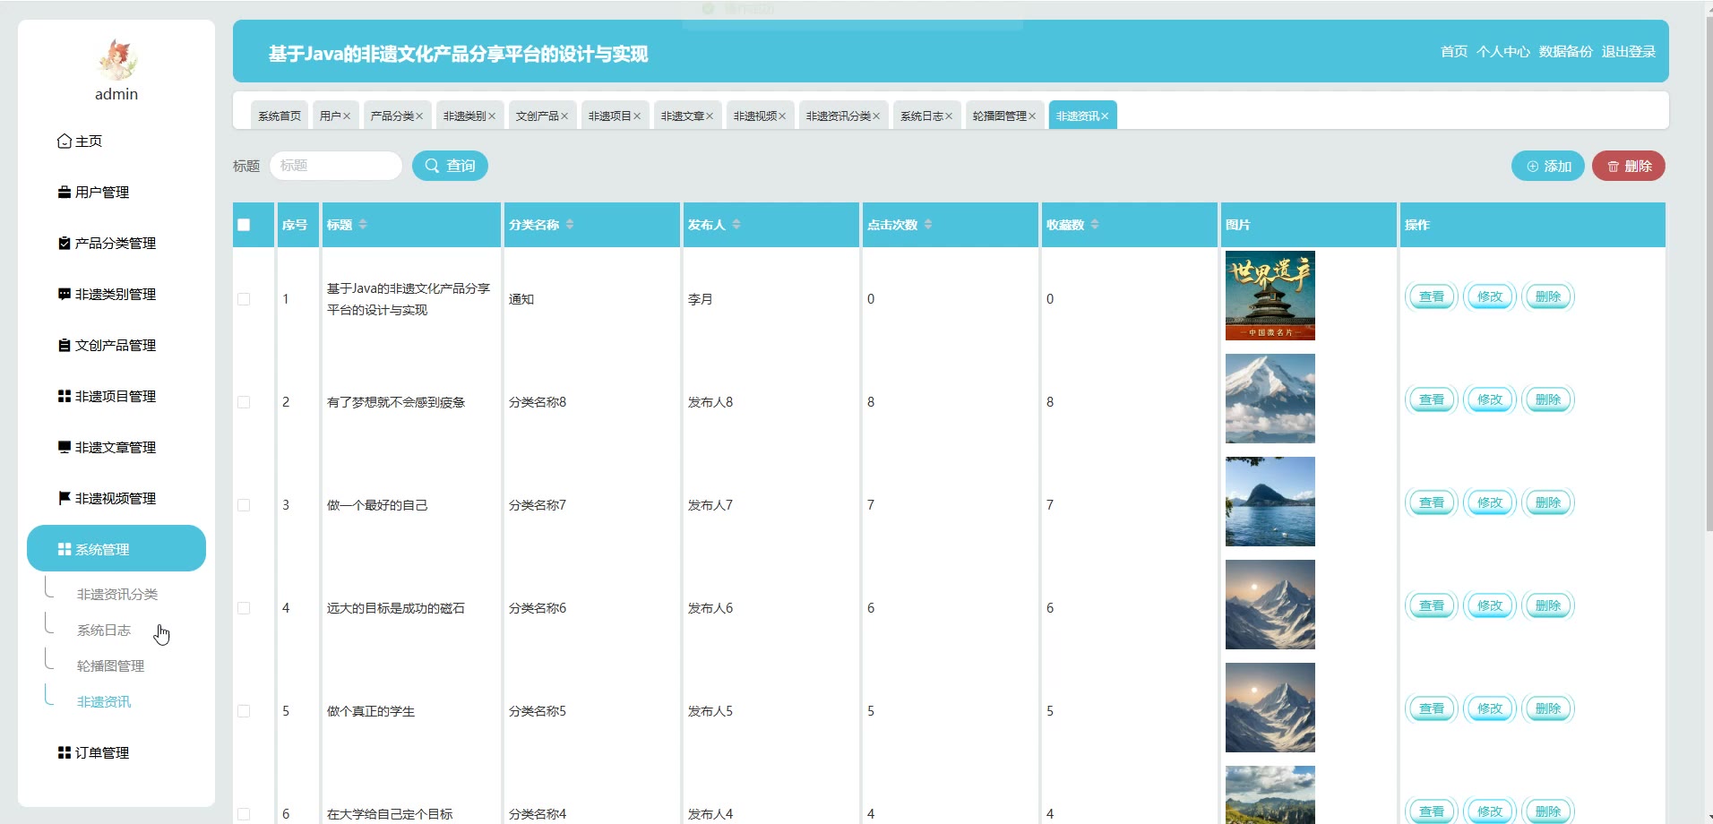Click 修改 for row 2

click(1489, 400)
